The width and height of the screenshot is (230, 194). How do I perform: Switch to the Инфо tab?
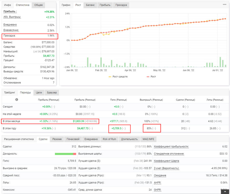pos(8,5)
